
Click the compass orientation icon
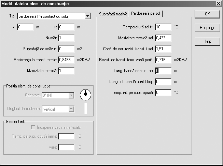(85, 95)
